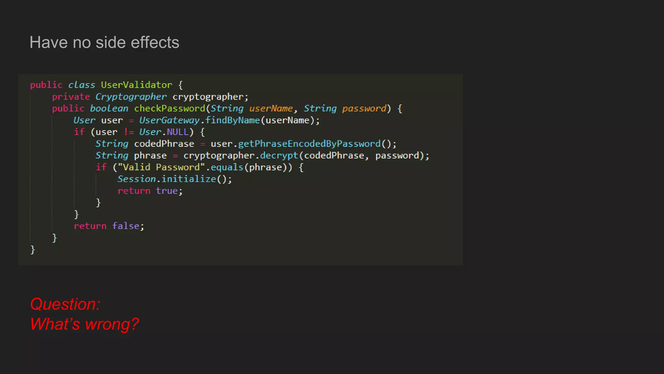
Task: Click the final closing brace of class
Action: [x=32, y=250]
